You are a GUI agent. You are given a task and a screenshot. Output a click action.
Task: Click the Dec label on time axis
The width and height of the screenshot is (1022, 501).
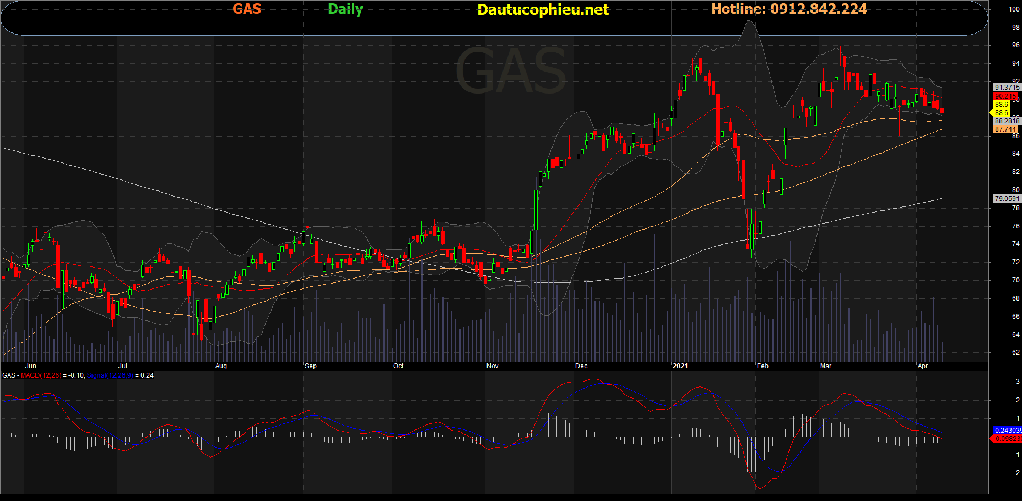[581, 366]
